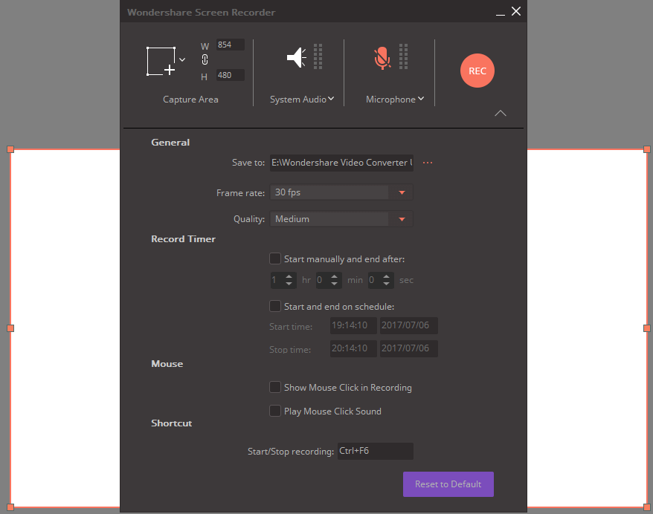Check Show Mouse Click in Recording

click(275, 387)
